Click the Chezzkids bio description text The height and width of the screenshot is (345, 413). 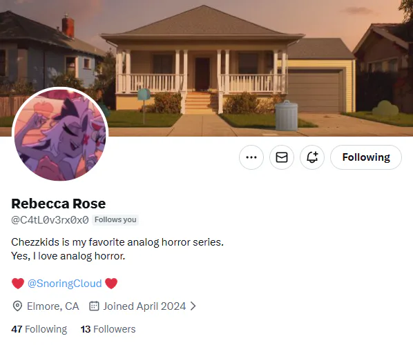pyautogui.click(x=117, y=249)
